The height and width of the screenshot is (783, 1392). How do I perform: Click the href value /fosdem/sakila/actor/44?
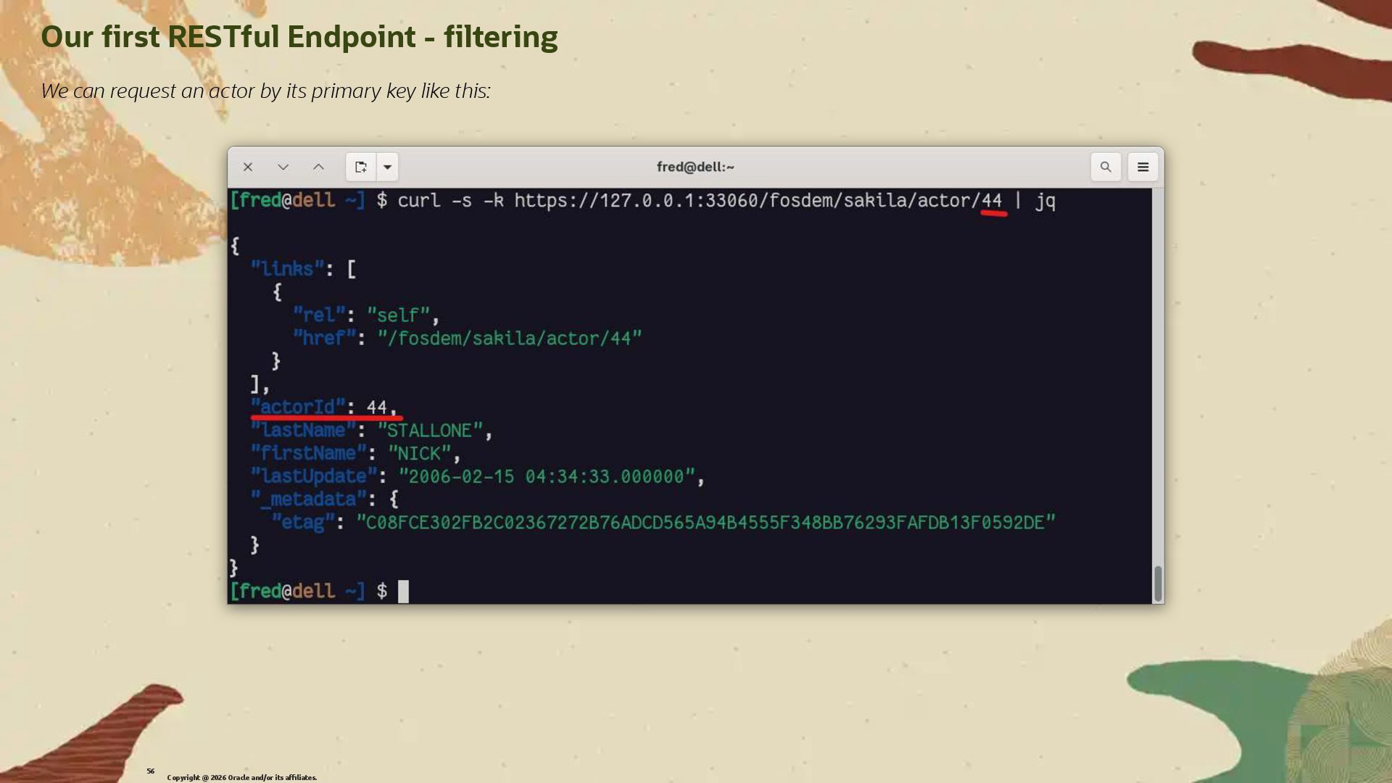[509, 339]
